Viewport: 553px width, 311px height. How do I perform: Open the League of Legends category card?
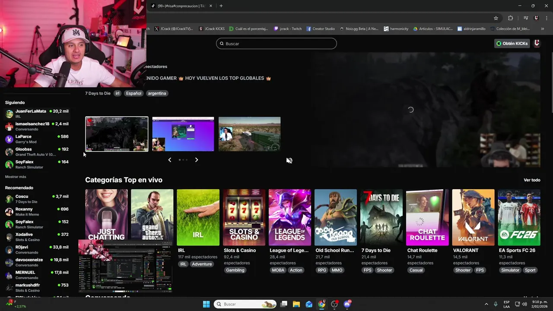pyautogui.click(x=290, y=217)
